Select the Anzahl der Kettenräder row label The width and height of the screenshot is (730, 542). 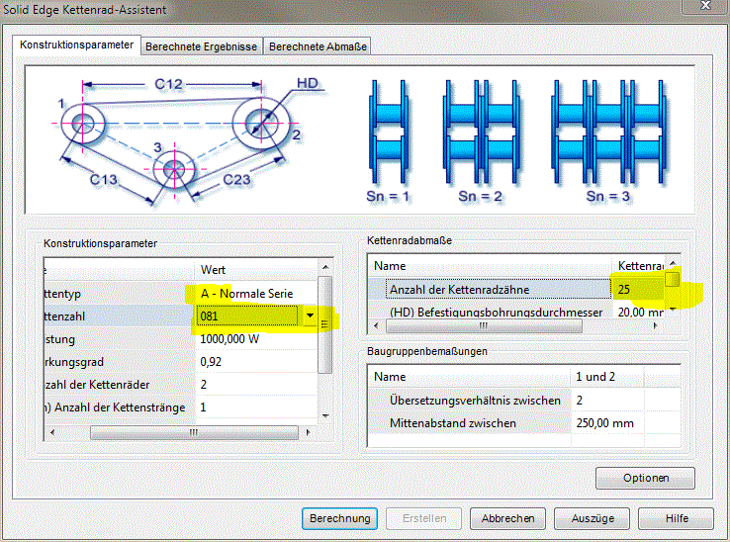click(x=119, y=385)
